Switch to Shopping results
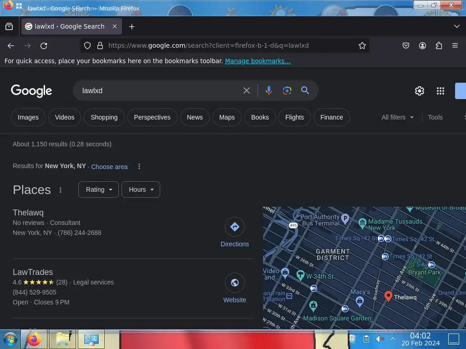 click(104, 117)
